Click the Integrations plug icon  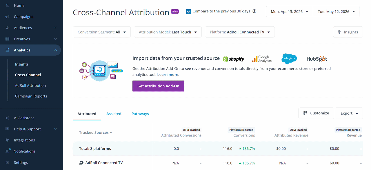coord(7,140)
